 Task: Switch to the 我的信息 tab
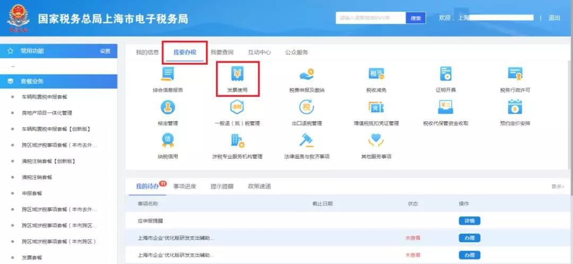click(x=147, y=52)
